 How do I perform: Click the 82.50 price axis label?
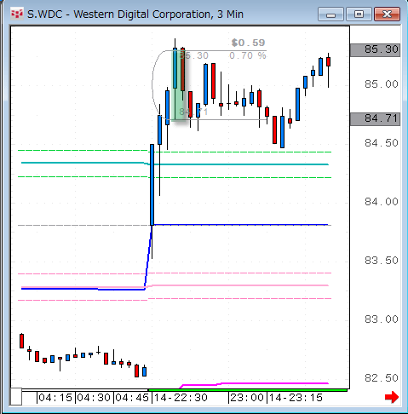coord(382,378)
